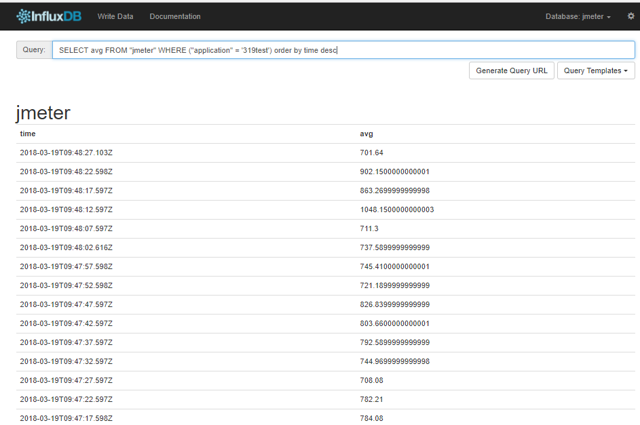Open the settings gear icon

[630, 16]
